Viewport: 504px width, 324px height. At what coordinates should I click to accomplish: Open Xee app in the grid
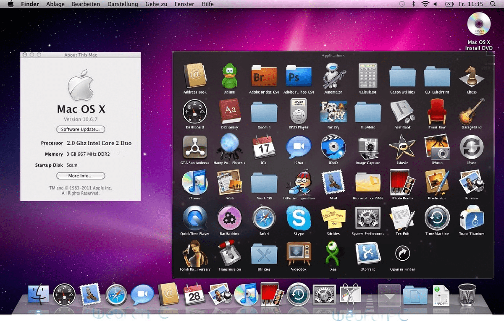pos(333,253)
